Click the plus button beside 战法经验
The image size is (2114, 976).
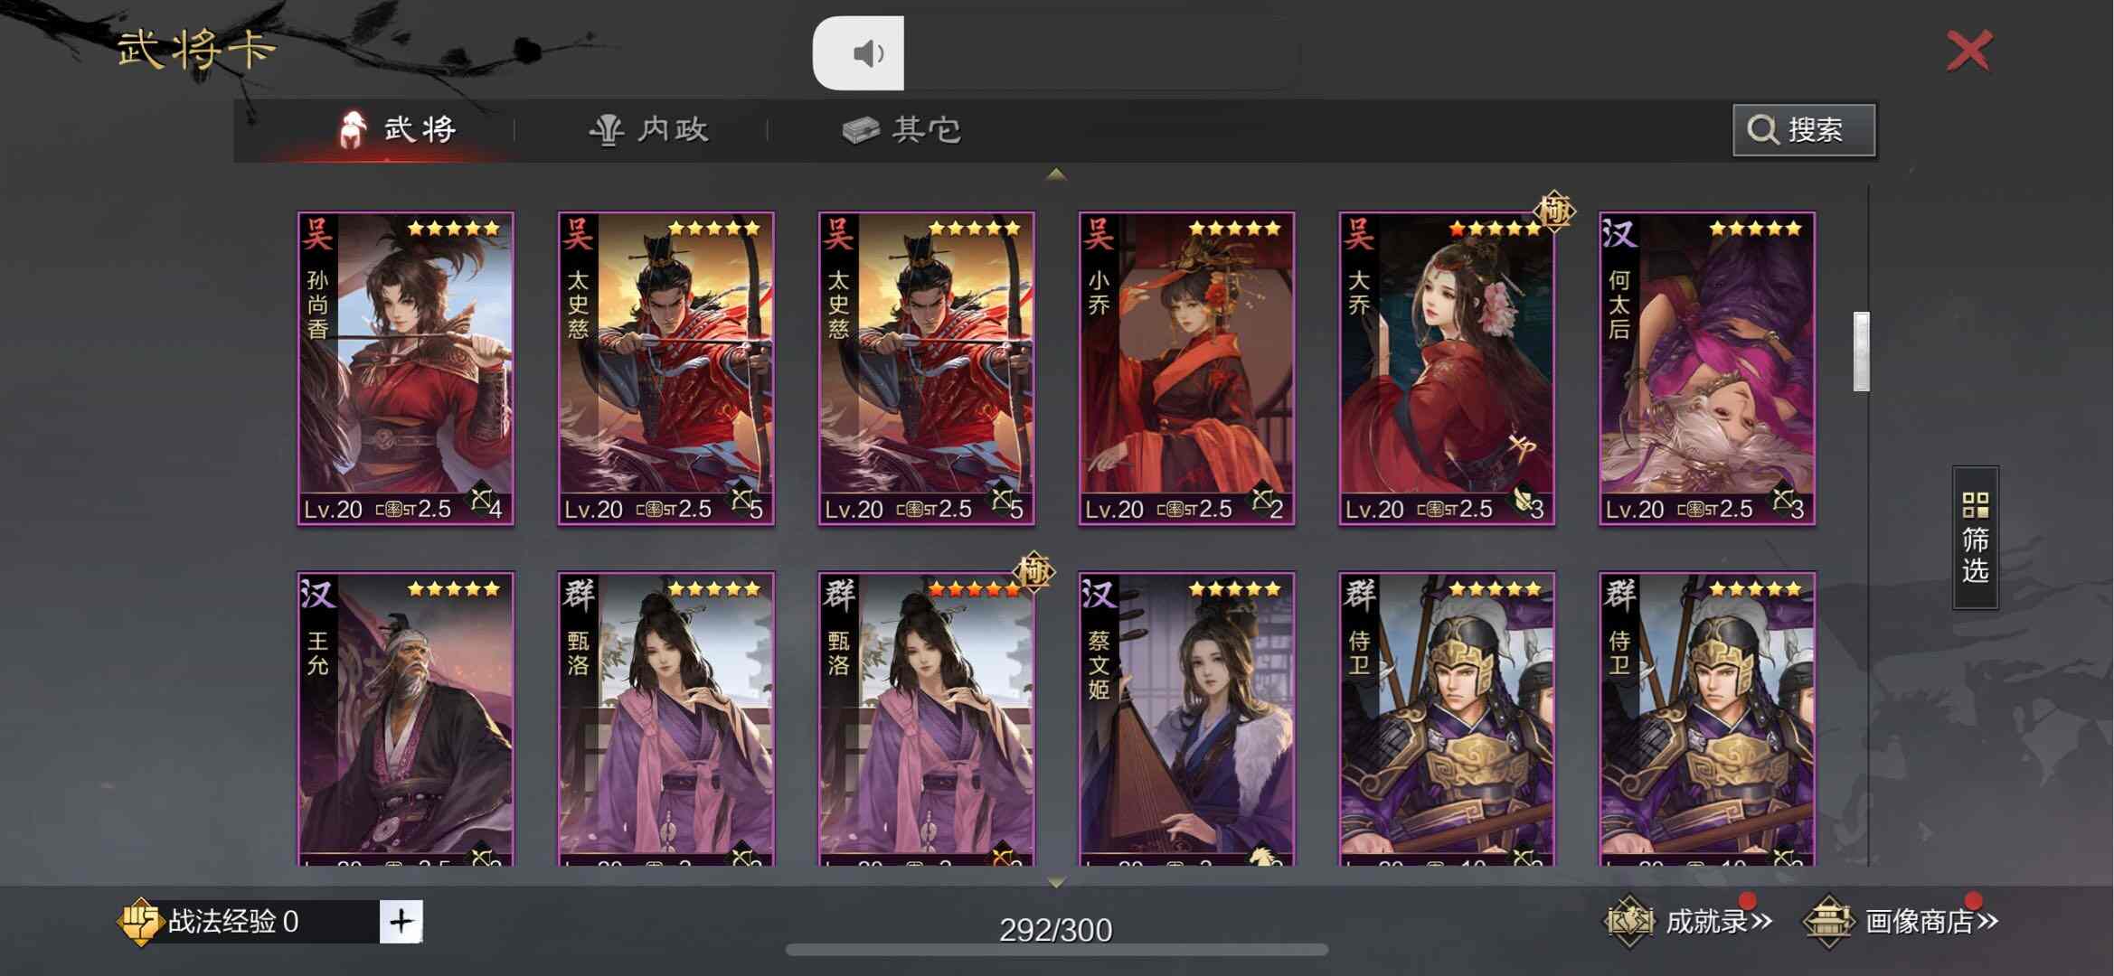click(x=401, y=922)
